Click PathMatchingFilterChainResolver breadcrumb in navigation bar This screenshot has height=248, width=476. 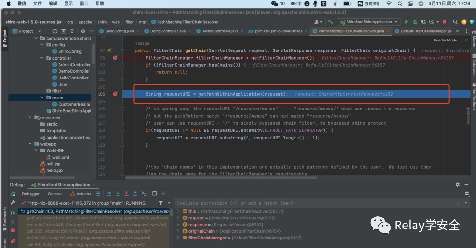click(x=185, y=22)
